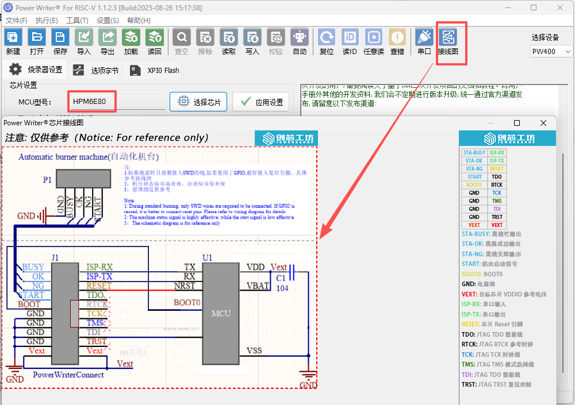Expand the 选择设备 PW400 dropdown
The height and width of the screenshot is (405, 575).
point(551,52)
